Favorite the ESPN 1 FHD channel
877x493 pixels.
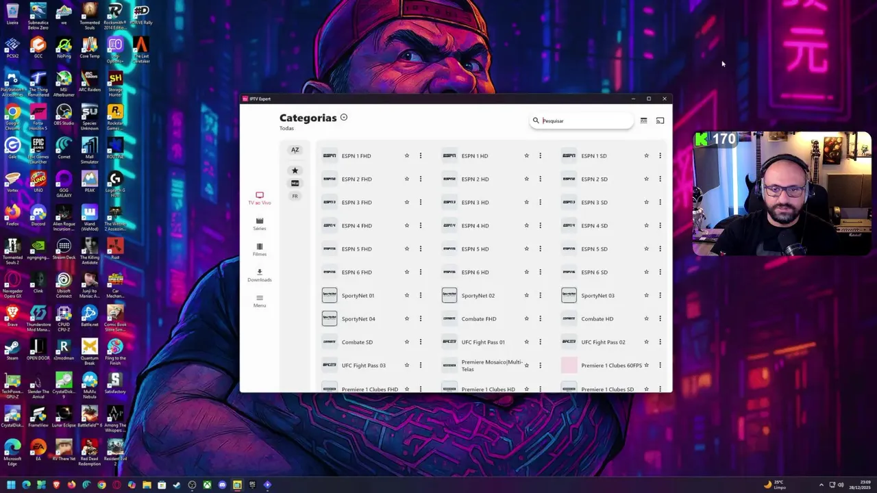click(x=406, y=155)
